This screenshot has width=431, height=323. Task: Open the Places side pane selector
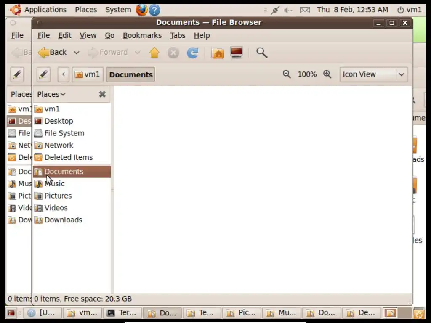point(51,94)
